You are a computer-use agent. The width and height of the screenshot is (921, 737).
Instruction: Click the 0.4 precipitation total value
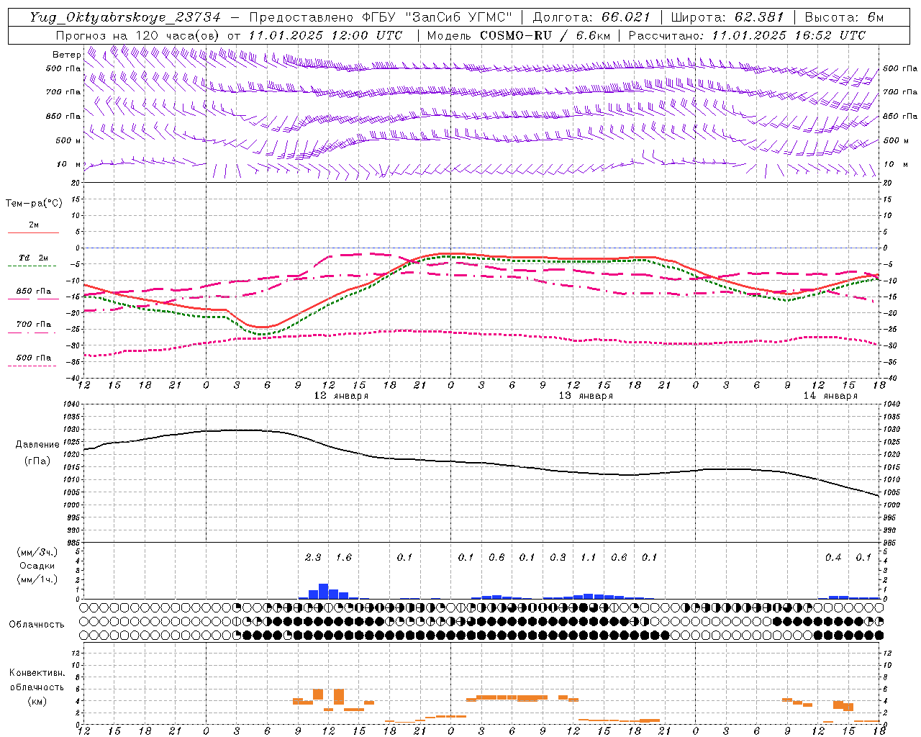833,557
